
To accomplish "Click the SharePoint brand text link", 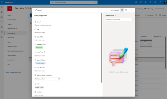I will pyautogui.click(x=9, y=2).
